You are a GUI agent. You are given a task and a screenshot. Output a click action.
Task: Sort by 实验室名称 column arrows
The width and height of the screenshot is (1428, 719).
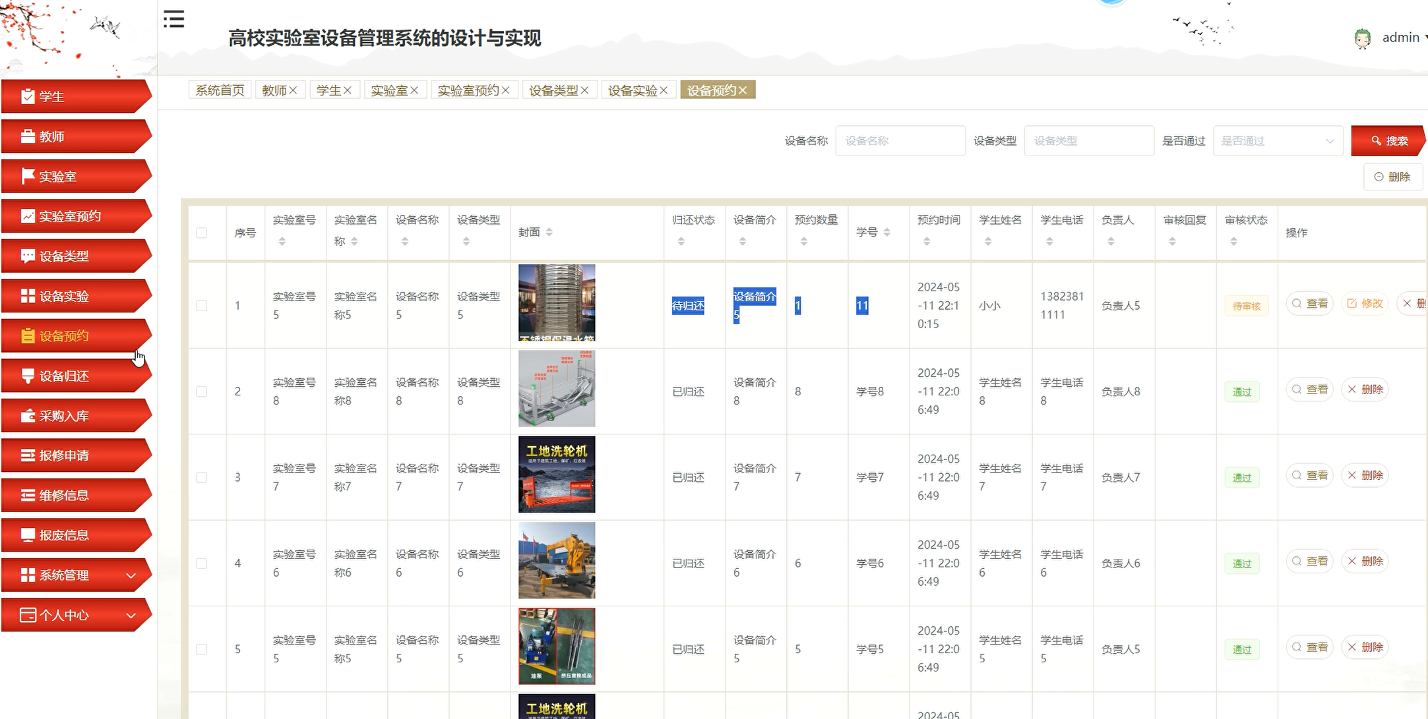point(354,241)
